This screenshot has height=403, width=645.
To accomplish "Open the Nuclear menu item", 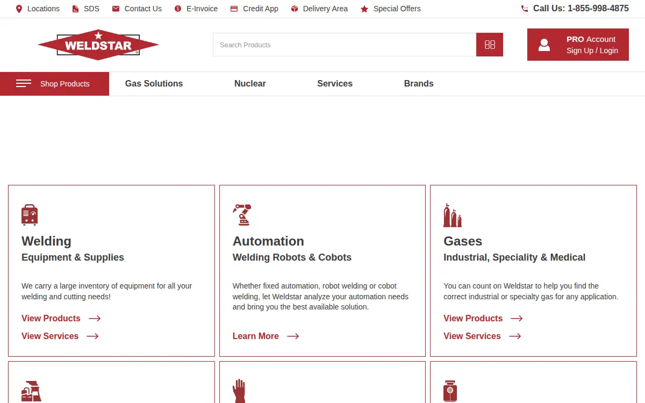I will click(250, 84).
